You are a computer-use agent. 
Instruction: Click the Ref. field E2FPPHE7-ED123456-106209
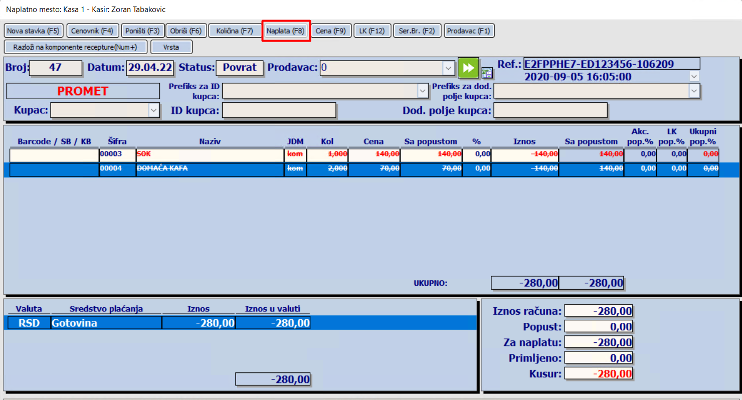[x=612, y=64]
